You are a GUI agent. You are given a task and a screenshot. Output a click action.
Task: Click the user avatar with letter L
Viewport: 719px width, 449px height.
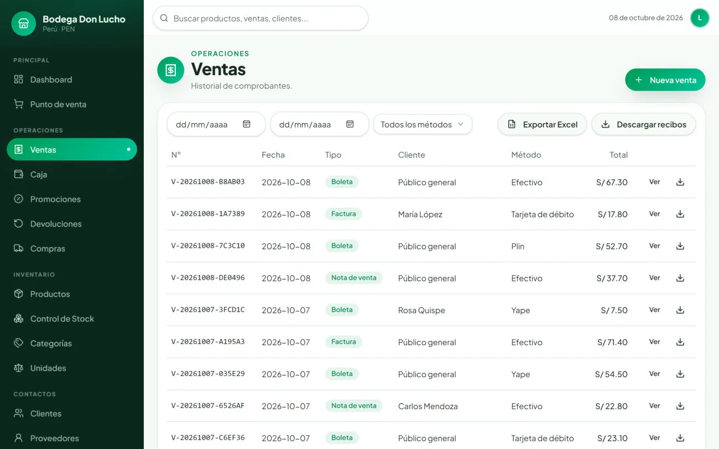(x=700, y=18)
